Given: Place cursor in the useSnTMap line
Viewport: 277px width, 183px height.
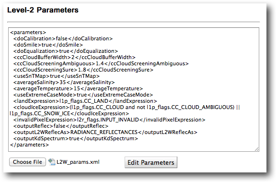Looking at the screenshot, I should click(57, 76).
